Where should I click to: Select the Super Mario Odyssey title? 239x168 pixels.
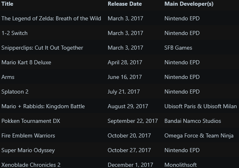coord(28,150)
